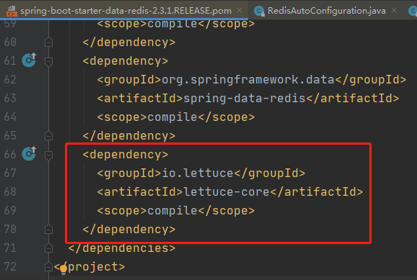Screen dimensions: 417x280
Task: Click the closing project tag on line 72
Action: (x=89, y=267)
